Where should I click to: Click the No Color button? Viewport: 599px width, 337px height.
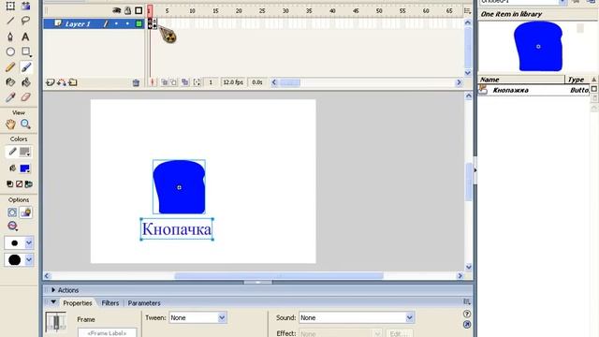19,184
